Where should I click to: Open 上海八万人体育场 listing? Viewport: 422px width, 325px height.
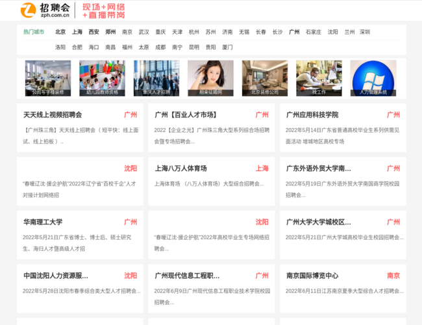180,168
